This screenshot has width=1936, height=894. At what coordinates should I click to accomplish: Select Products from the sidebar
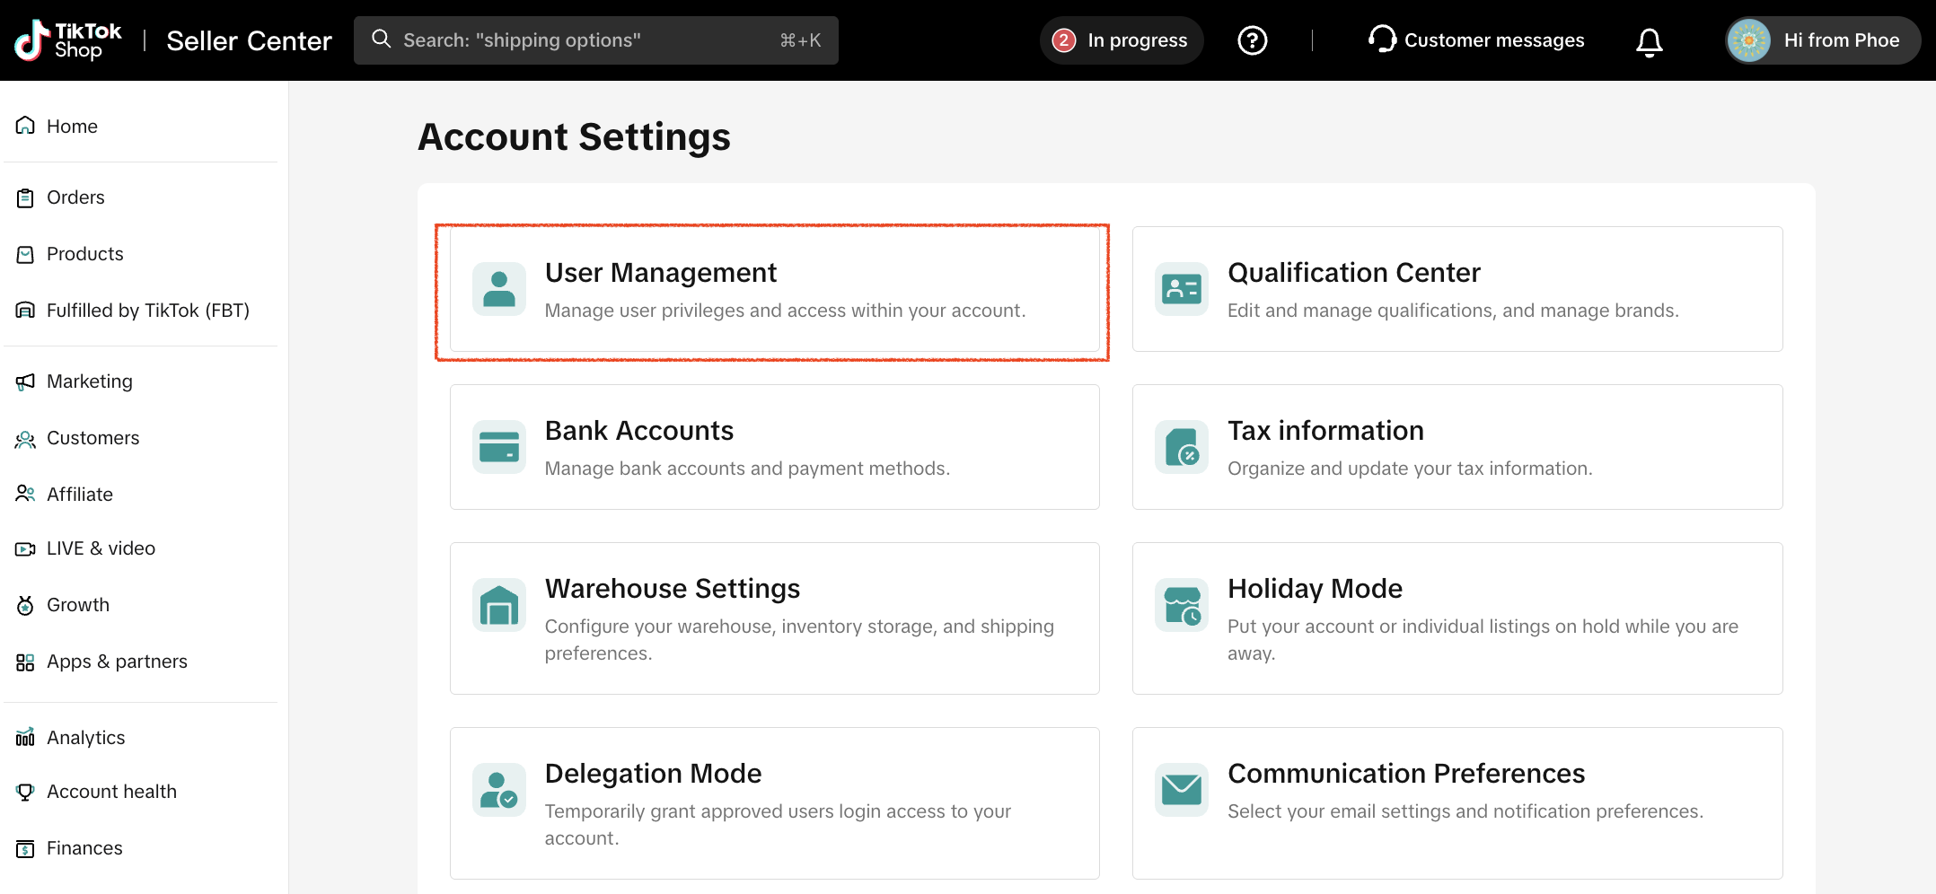84,254
